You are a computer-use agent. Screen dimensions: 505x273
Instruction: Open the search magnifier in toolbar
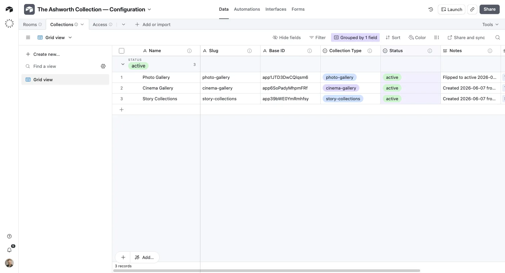click(498, 37)
